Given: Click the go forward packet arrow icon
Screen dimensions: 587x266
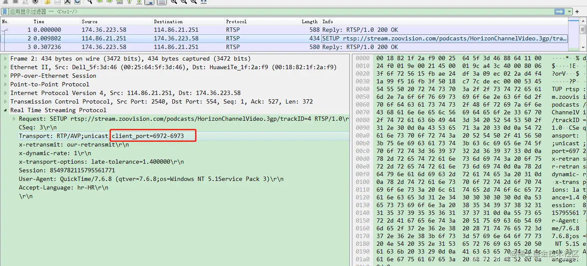Looking at the screenshot, I should point(109,2).
